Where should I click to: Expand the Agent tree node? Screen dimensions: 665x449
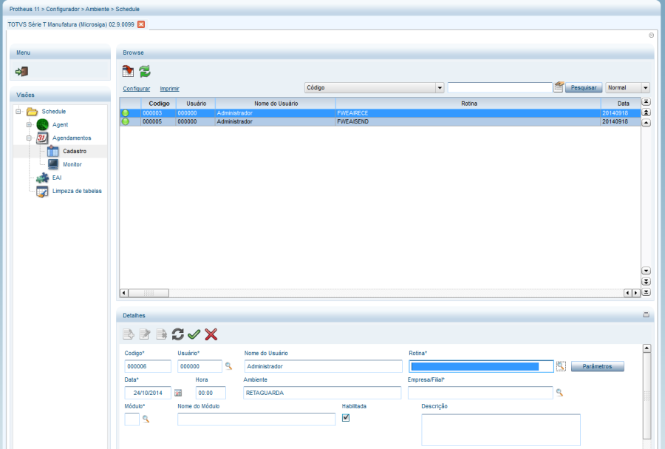[29, 125]
